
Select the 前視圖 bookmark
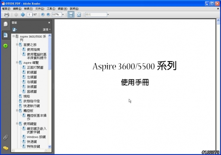point(32,72)
